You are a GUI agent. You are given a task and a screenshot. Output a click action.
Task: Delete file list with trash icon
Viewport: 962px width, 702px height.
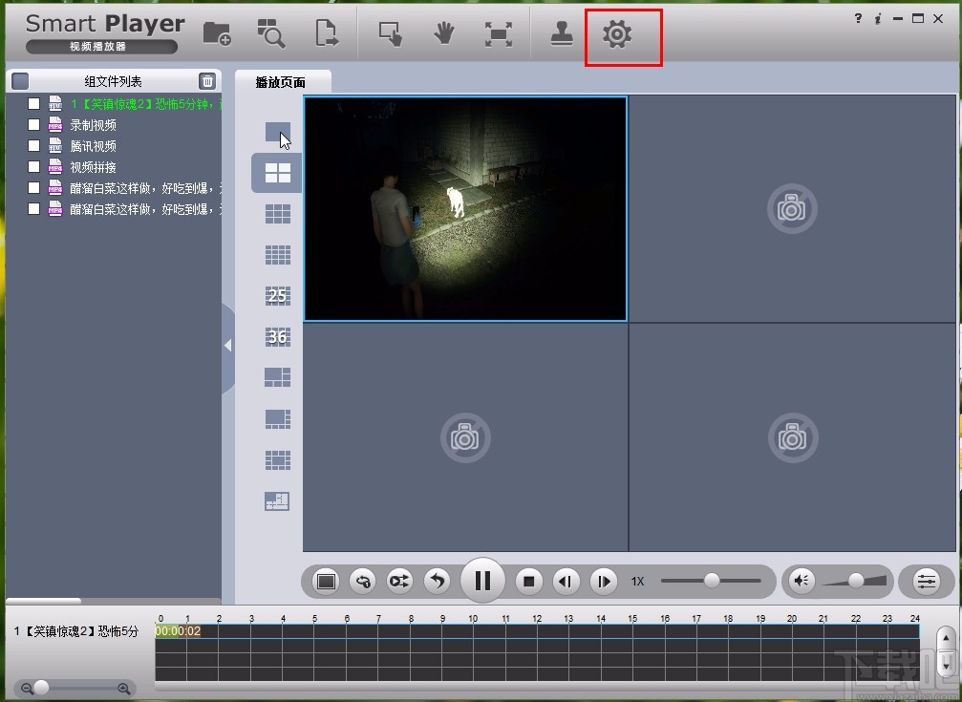207,81
